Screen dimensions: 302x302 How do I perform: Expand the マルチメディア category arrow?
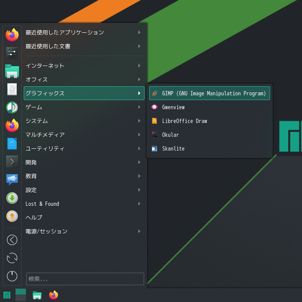[139, 135]
